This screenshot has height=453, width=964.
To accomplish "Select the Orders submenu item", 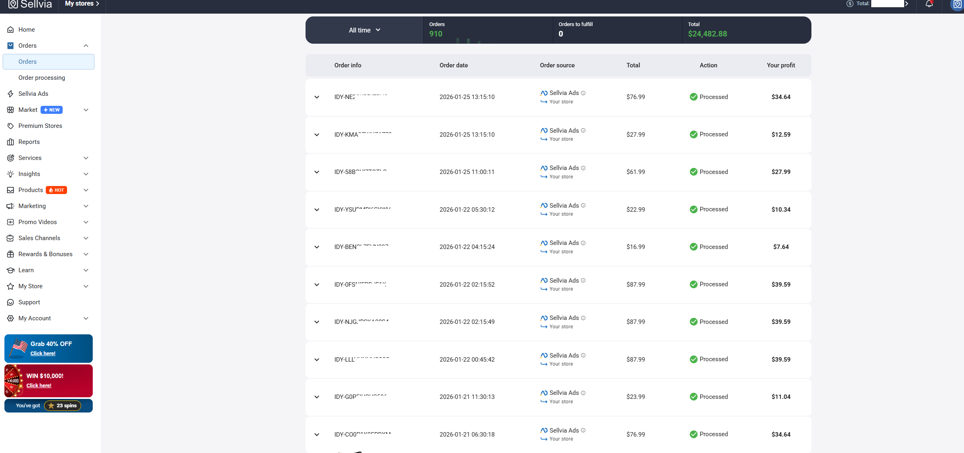I will 27,62.
